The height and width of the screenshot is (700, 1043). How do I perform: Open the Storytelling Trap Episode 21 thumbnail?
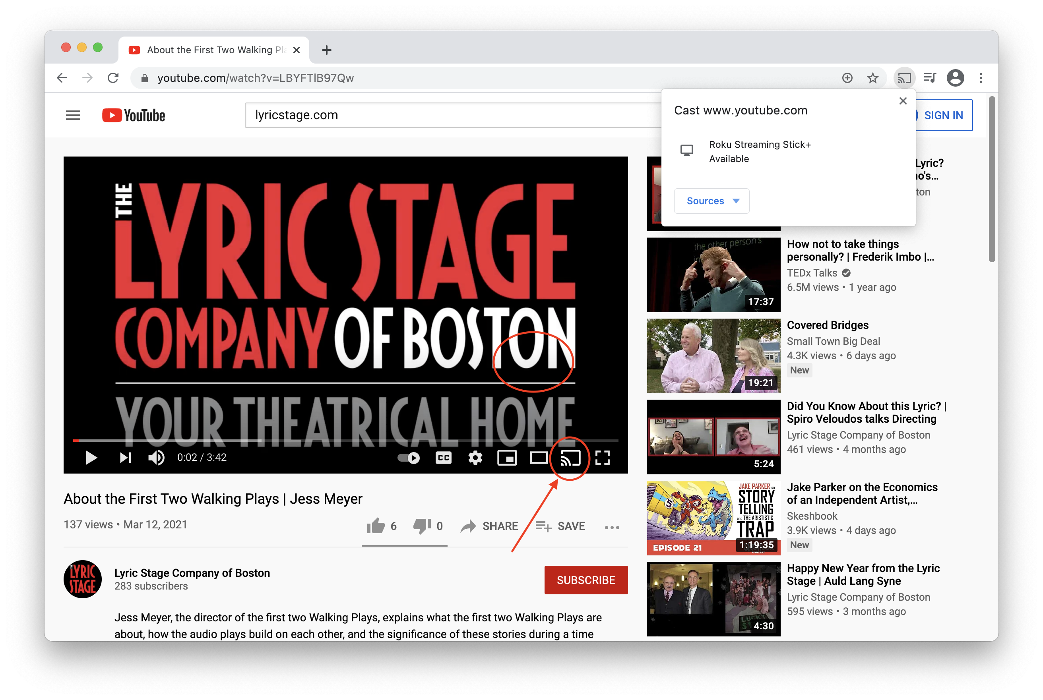tap(713, 518)
